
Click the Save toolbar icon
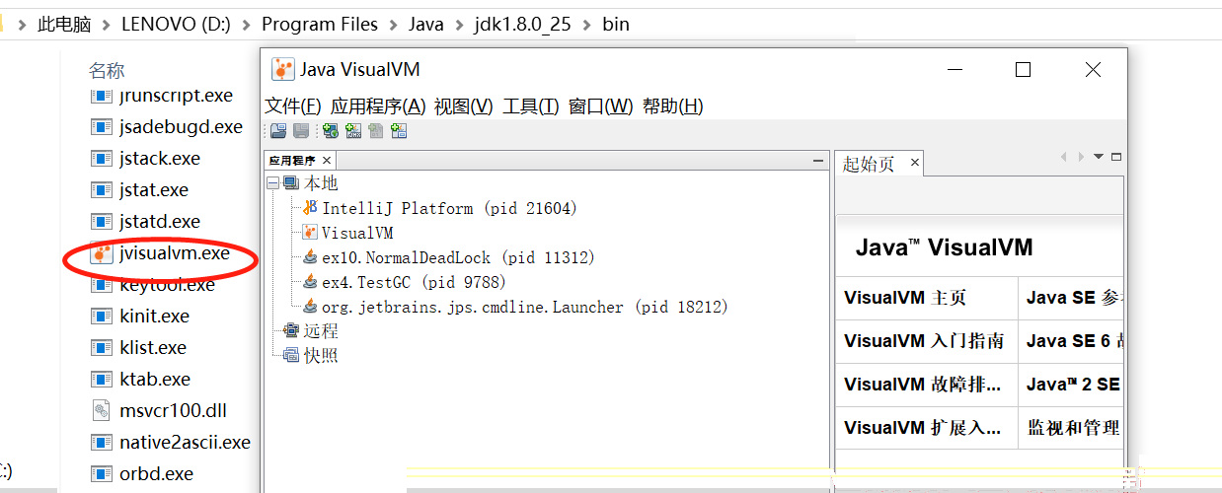pos(301,131)
